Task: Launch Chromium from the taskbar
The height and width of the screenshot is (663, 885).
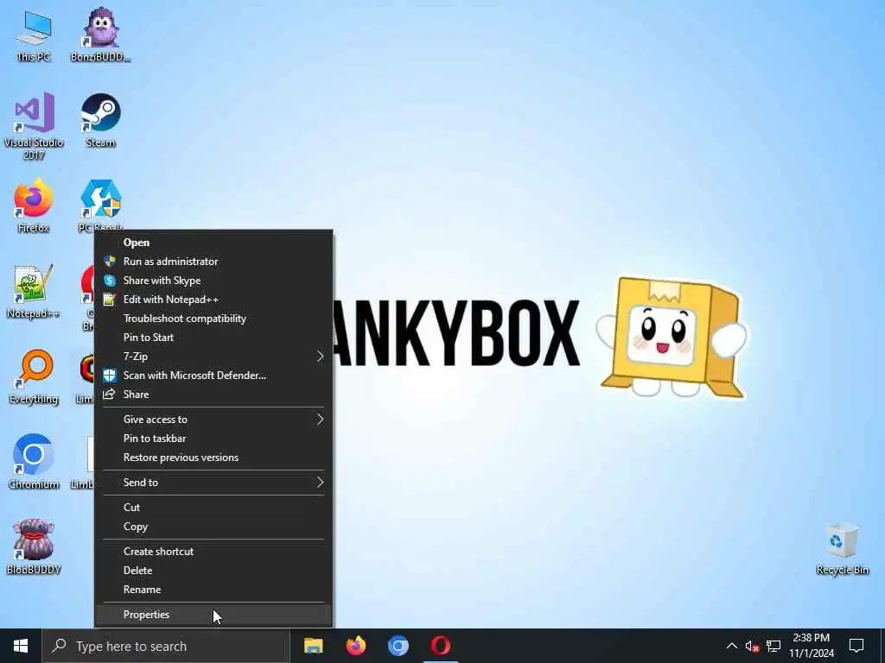Action: click(x=398, y=646)
